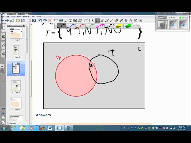Image resolution: width=191 pixels, height=143 pixels.
Task: Select the Creative Pen tool
Action: click(x=102, y=21)
